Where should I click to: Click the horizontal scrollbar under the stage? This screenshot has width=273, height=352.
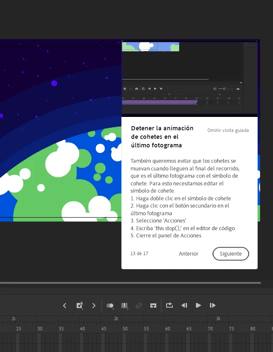click(130, 283)
